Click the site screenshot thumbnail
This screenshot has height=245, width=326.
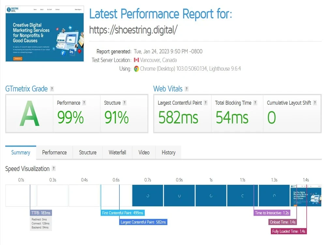point(45,34)
